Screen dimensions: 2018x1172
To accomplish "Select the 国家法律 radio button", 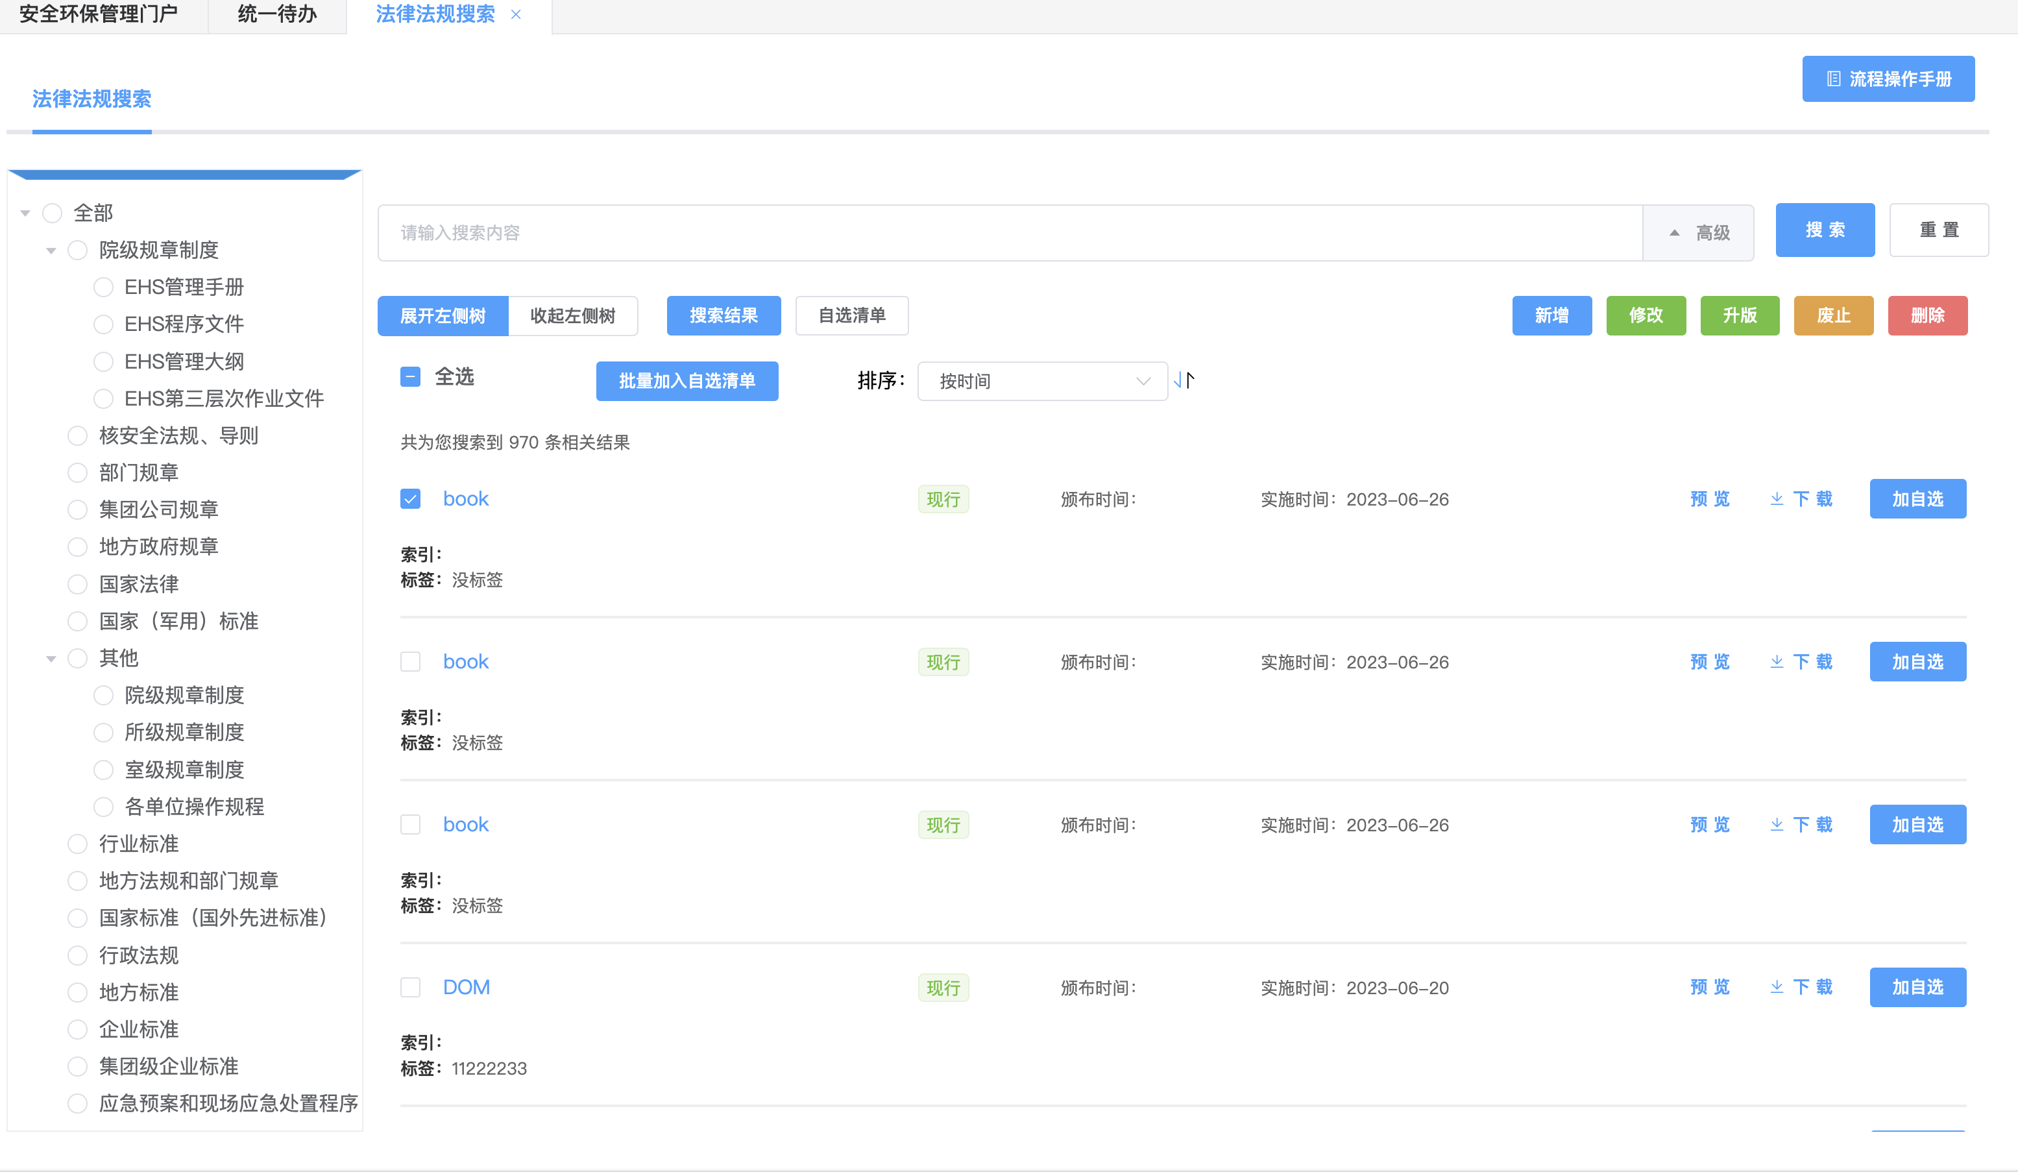I will pyautogui.click(x=78, y=584).
